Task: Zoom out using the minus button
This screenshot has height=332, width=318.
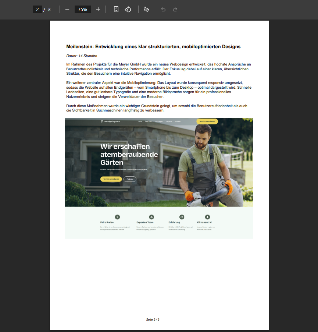Action: coord(67,9)
